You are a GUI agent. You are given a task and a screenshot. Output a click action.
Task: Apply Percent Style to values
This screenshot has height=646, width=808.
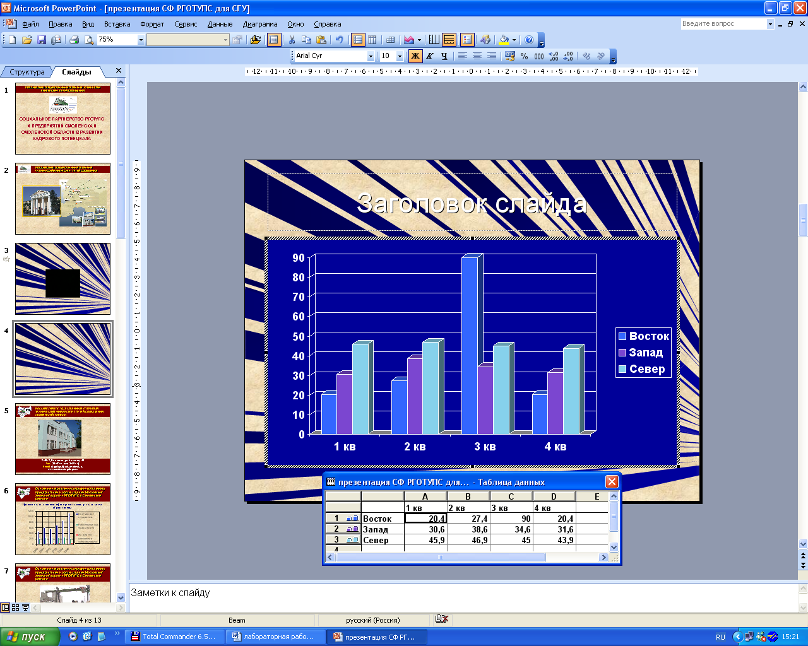tap(525, 56)
